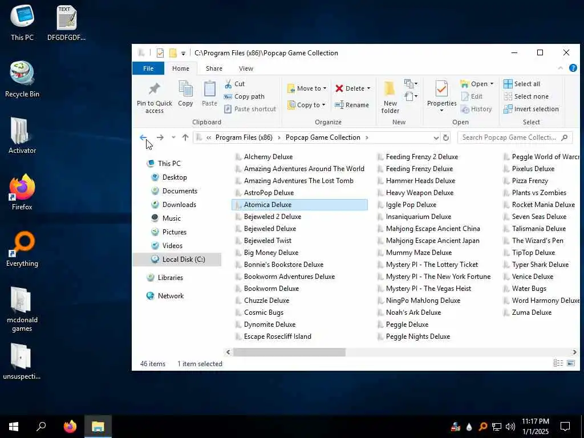Expand the Copy to dropdown
Image resolution: width=584 pixels, height=438 pixels.
point(323,105)
